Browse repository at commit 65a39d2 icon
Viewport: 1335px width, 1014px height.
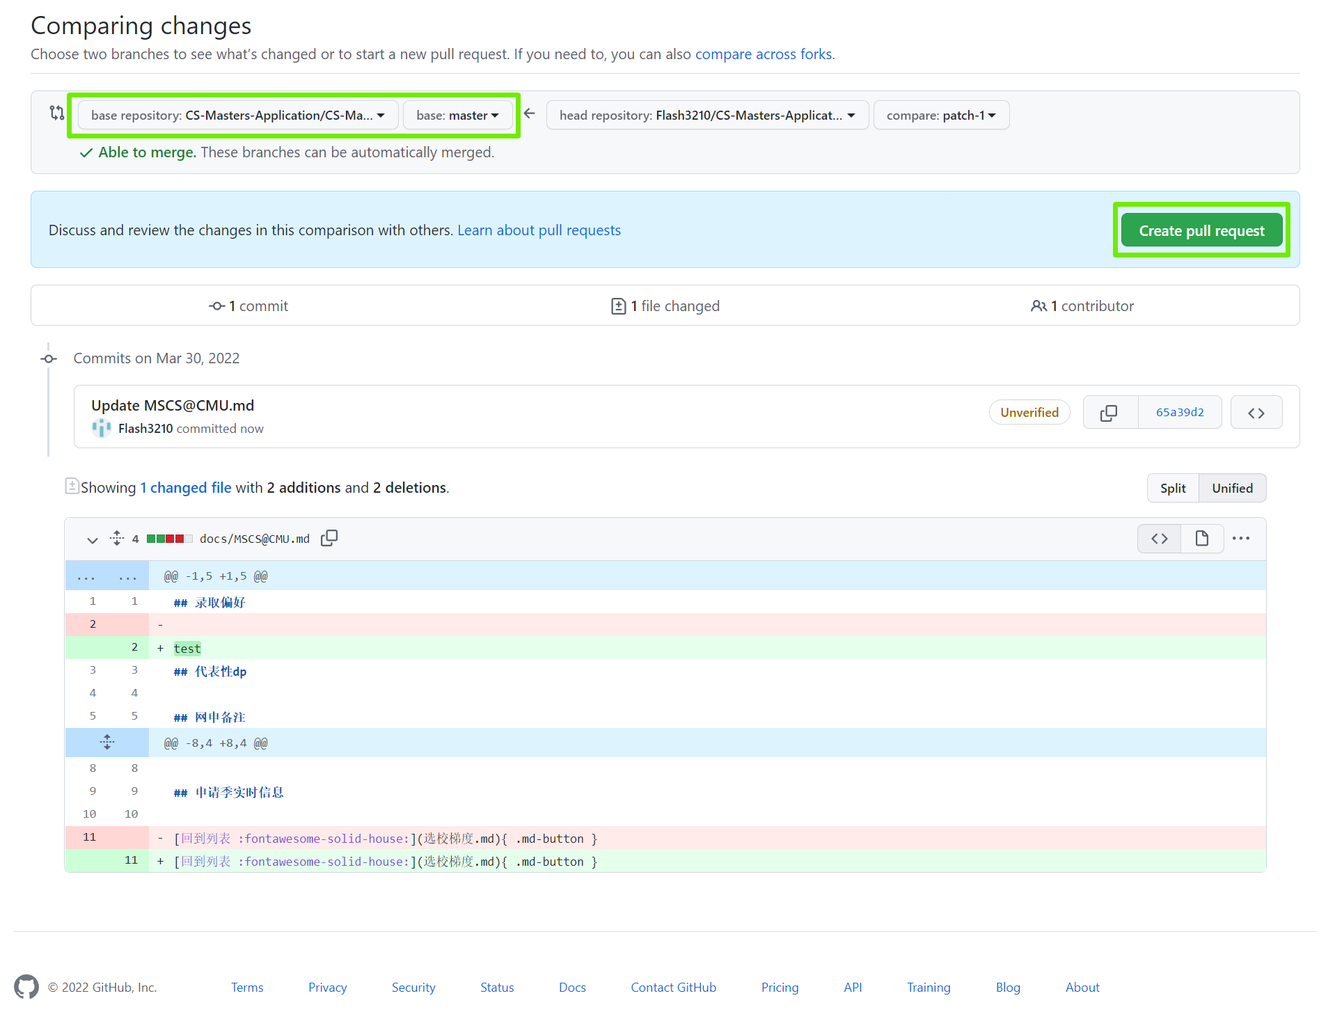[x=1256, y=413]
